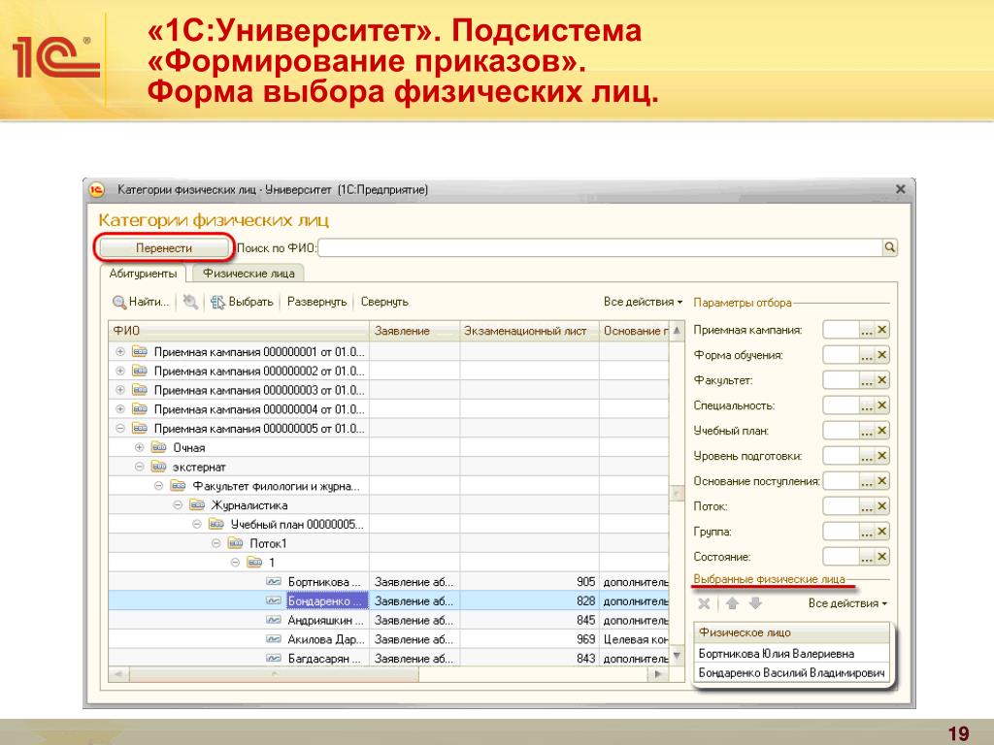Clear the Основание поступления filter
This screenshot has width=994, height=745.
pos(881,481)
